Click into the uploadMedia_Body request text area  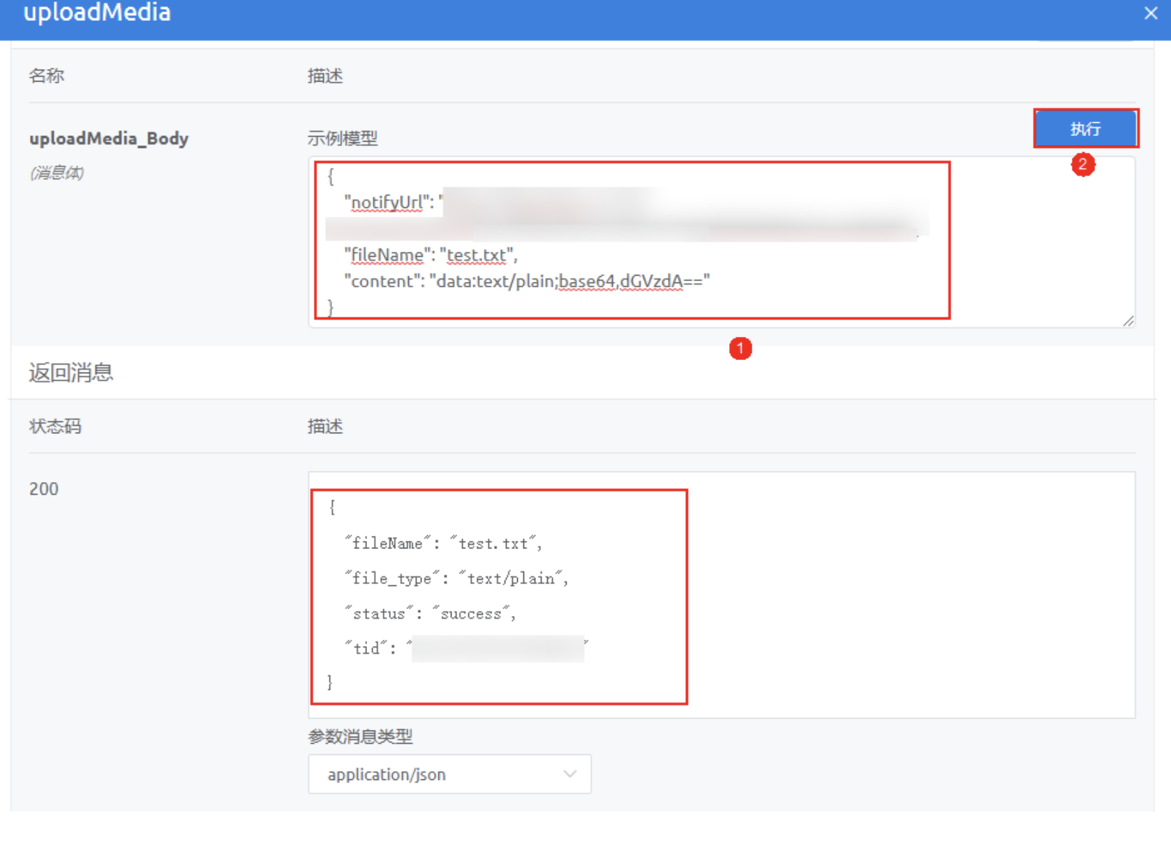coord(722,241)
